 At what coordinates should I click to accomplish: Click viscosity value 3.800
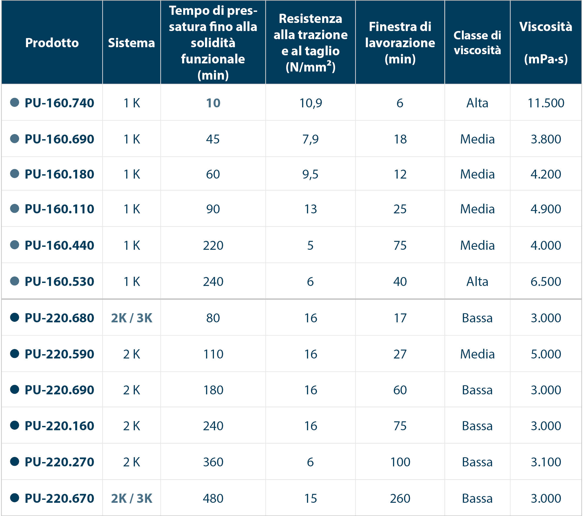click(x=546, y=139)
